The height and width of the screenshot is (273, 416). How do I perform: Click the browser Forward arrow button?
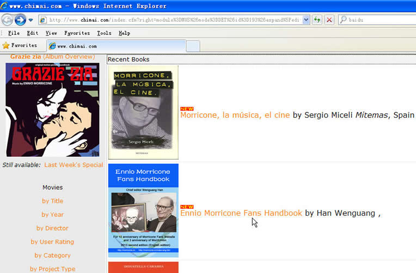[x=20, y=20]
